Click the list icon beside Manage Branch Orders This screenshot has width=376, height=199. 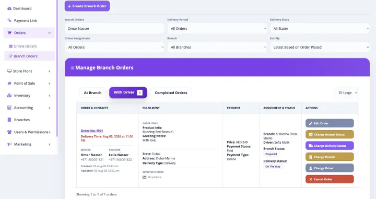pyautogui.click(x=72, y=68)
